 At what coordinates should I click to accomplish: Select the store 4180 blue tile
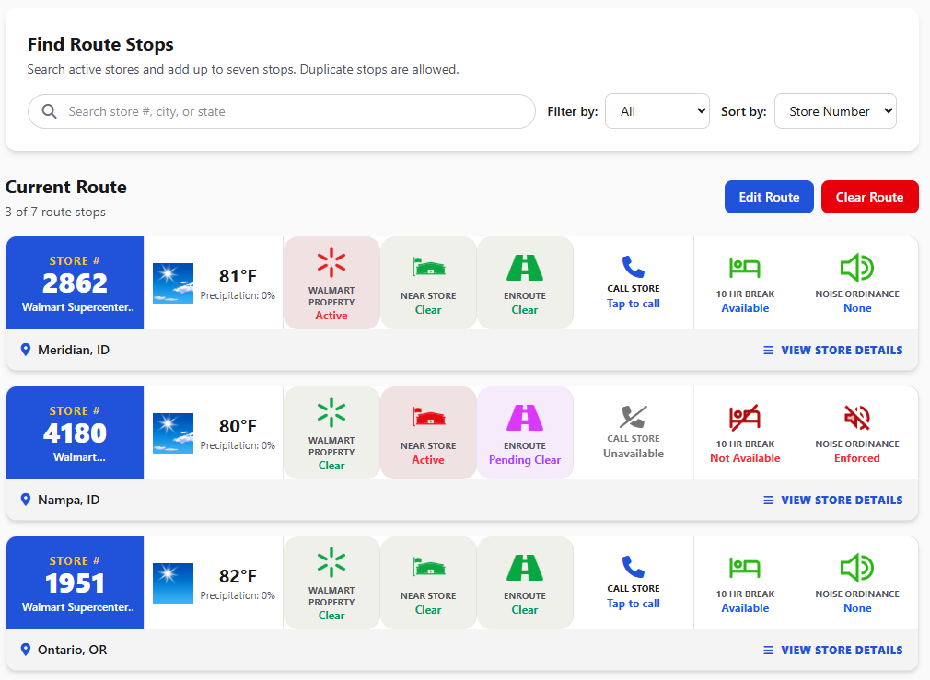coord(75,432)
